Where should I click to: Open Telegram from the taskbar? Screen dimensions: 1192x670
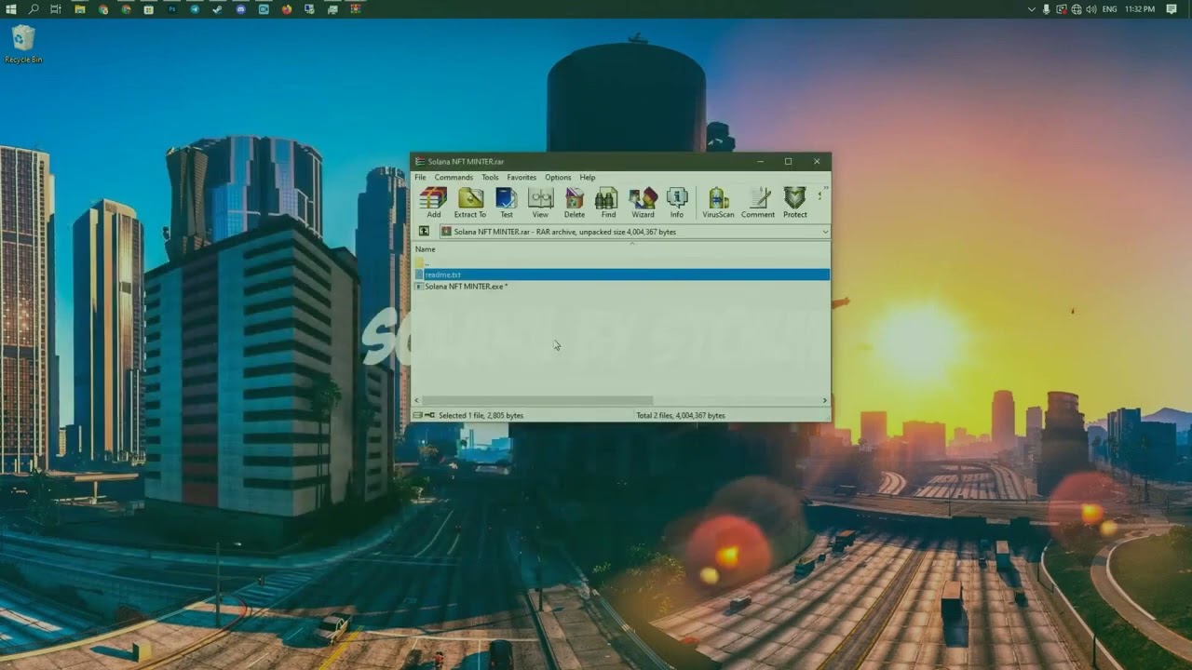[x=195, y=9]
